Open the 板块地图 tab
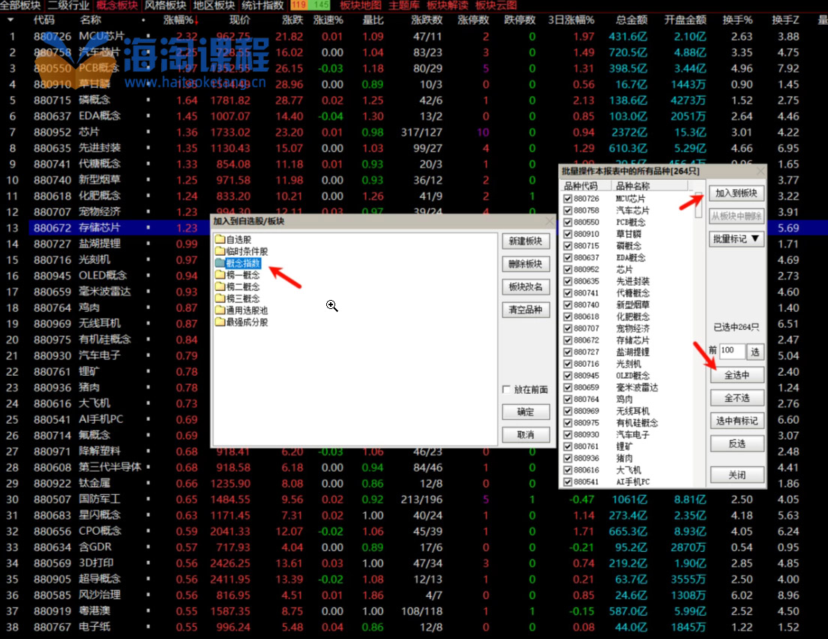Image resolution: width=828 pixels, height=639 pixels. pos(361,5)
